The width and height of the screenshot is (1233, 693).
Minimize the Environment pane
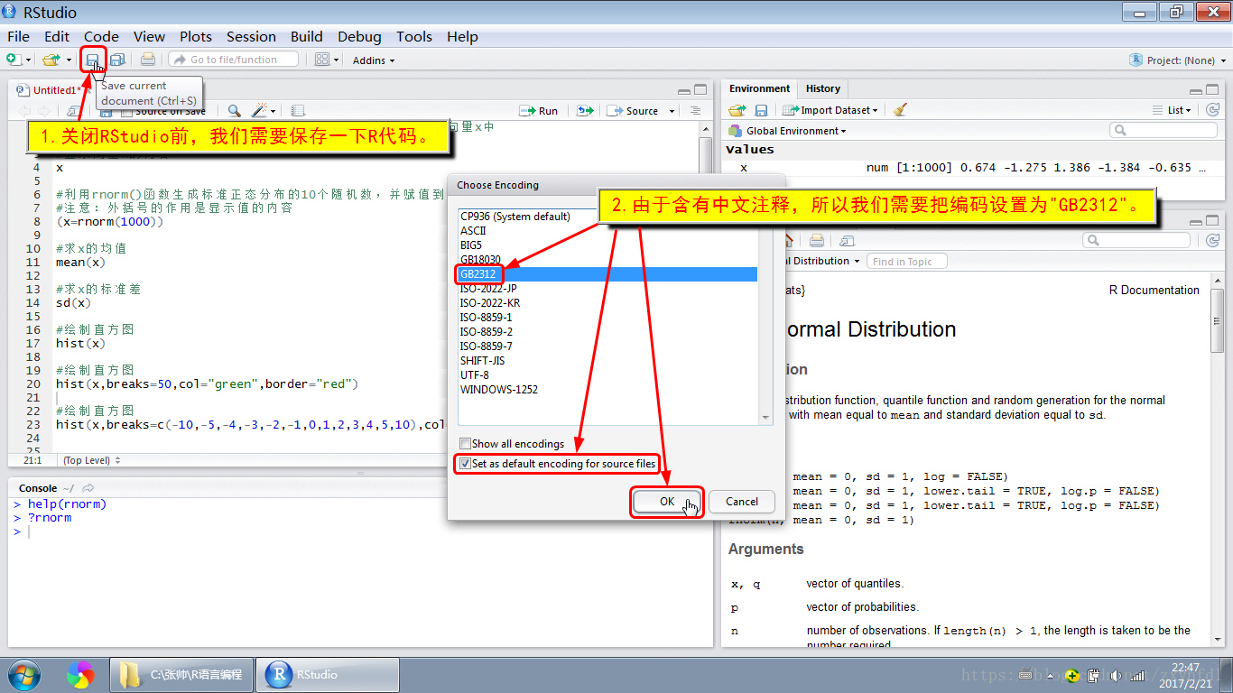coord(1195,90)
